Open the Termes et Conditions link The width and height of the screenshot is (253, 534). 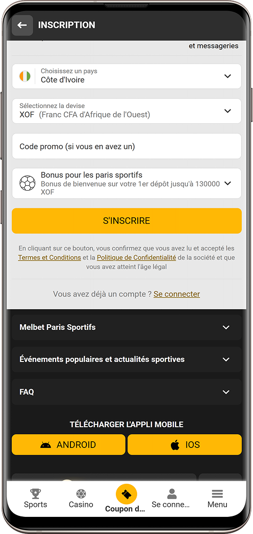(50, 257)
